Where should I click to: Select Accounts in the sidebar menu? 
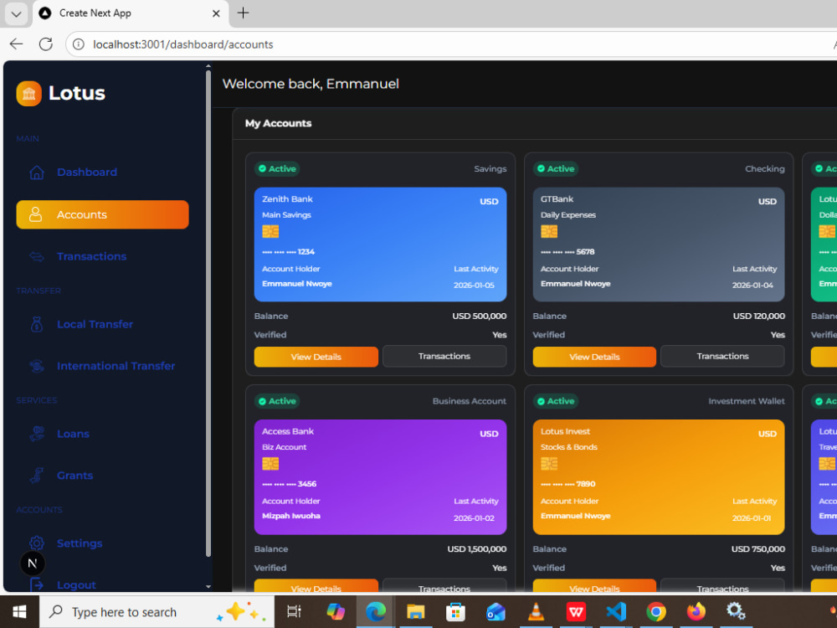tap(102, 214)
